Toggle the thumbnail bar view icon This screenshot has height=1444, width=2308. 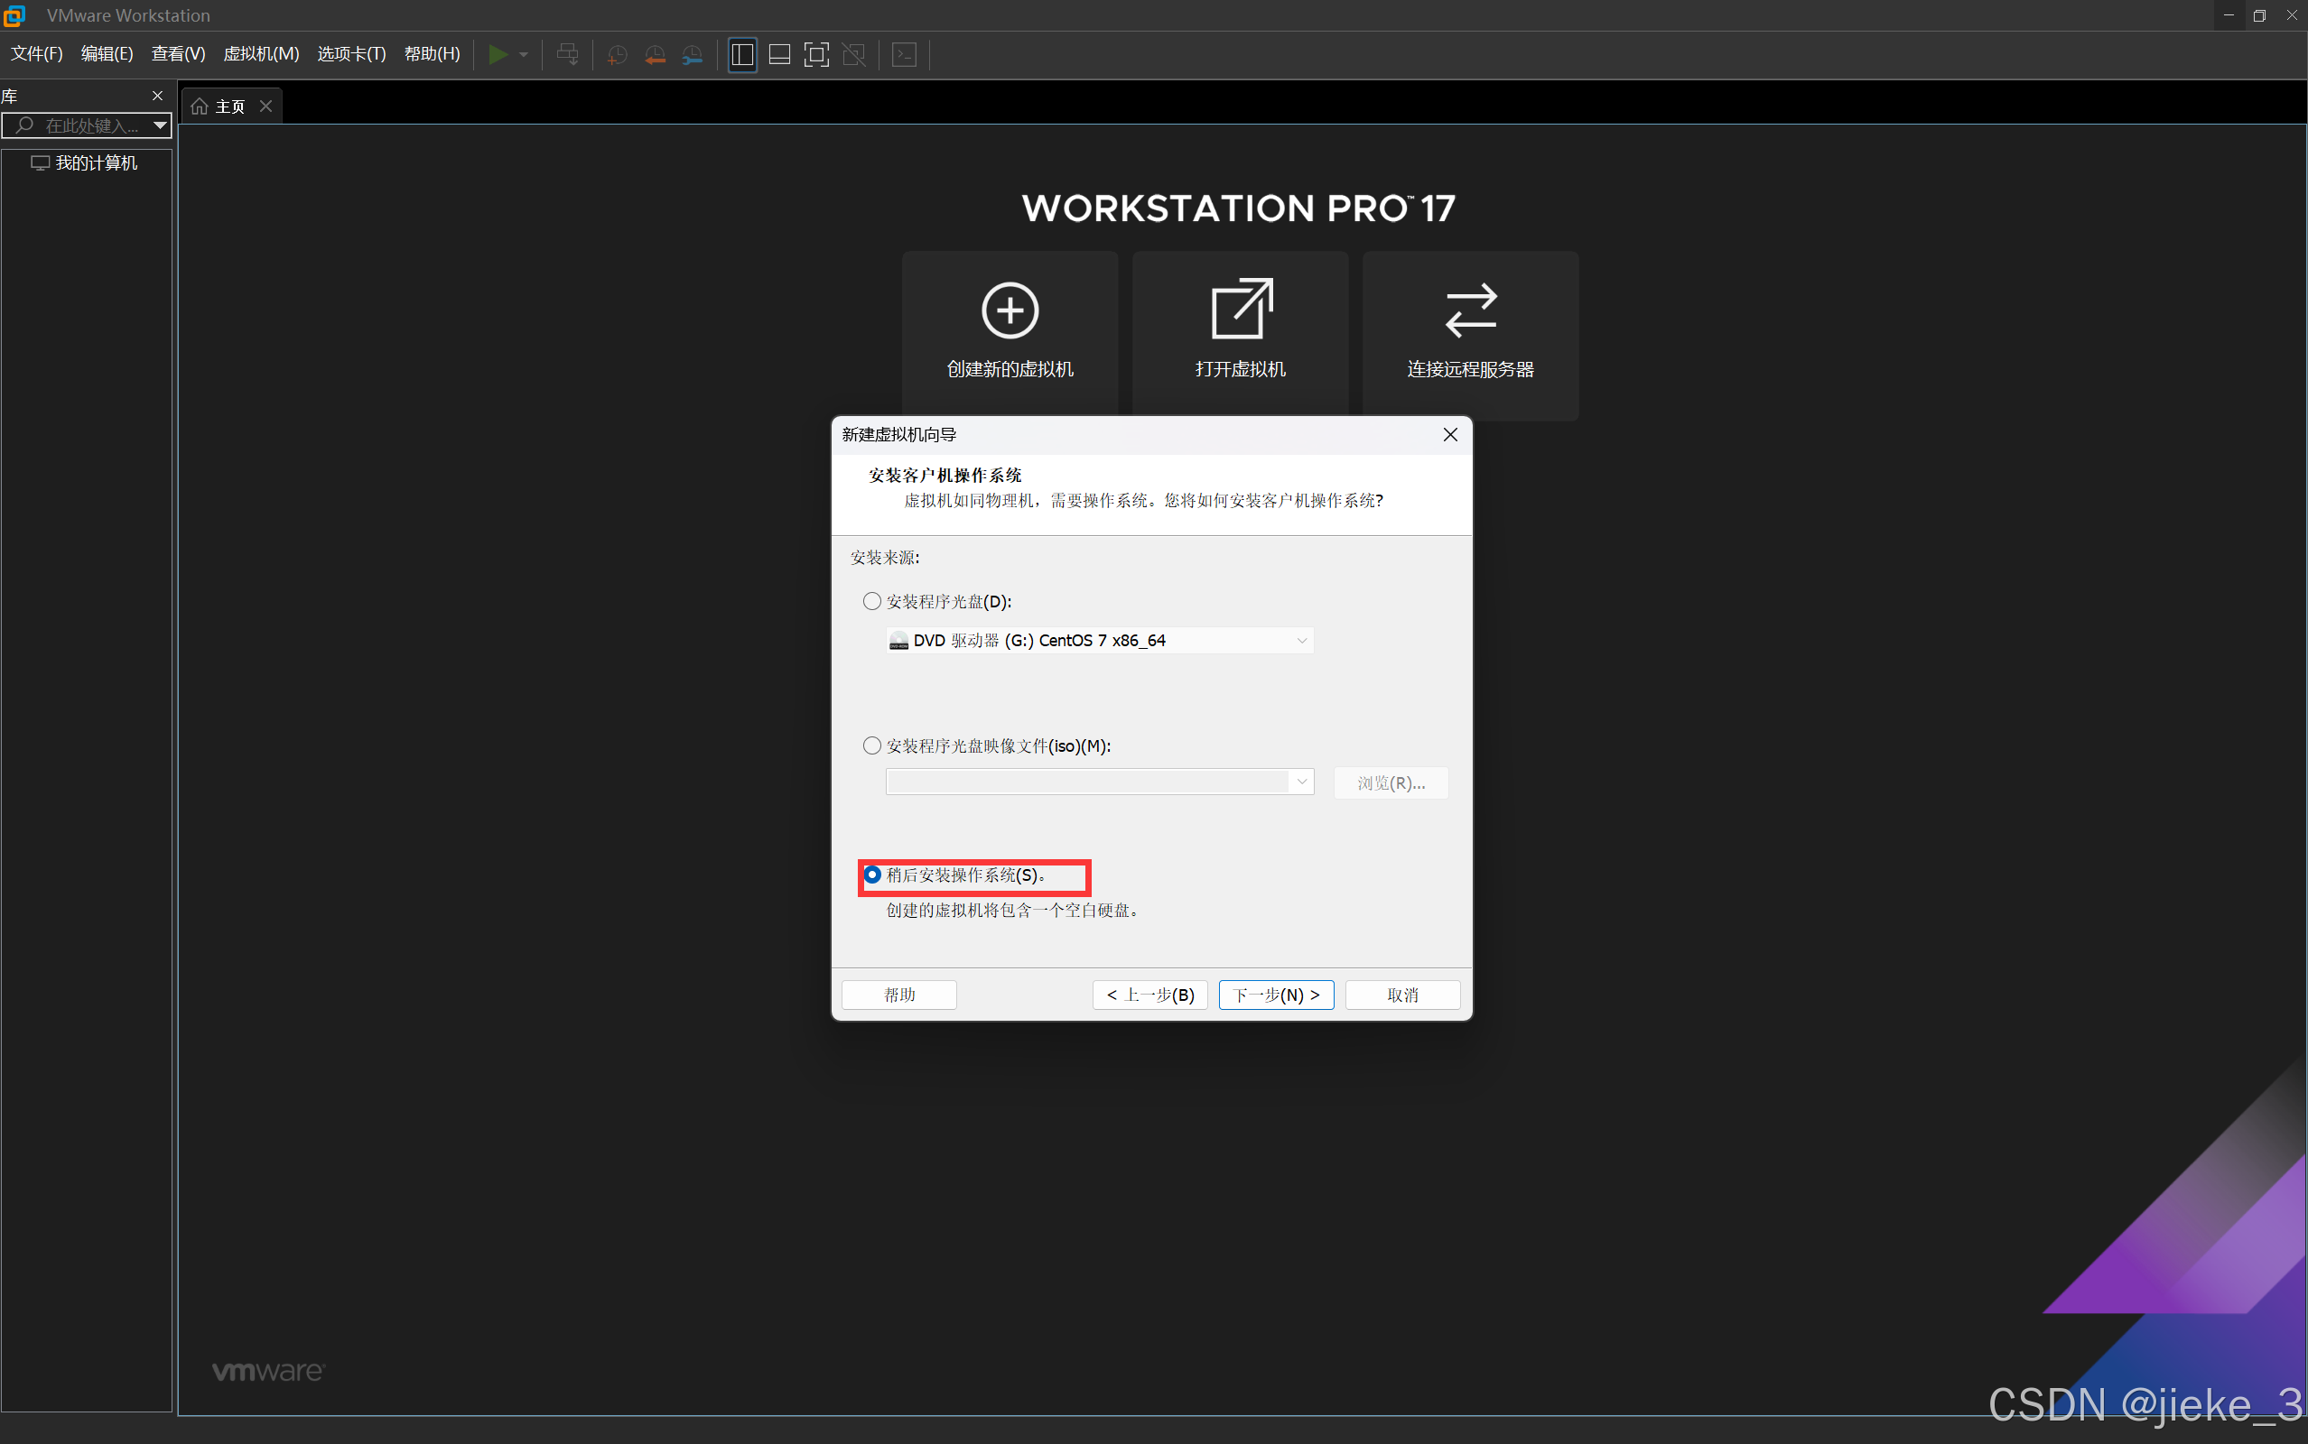point(779,54)
